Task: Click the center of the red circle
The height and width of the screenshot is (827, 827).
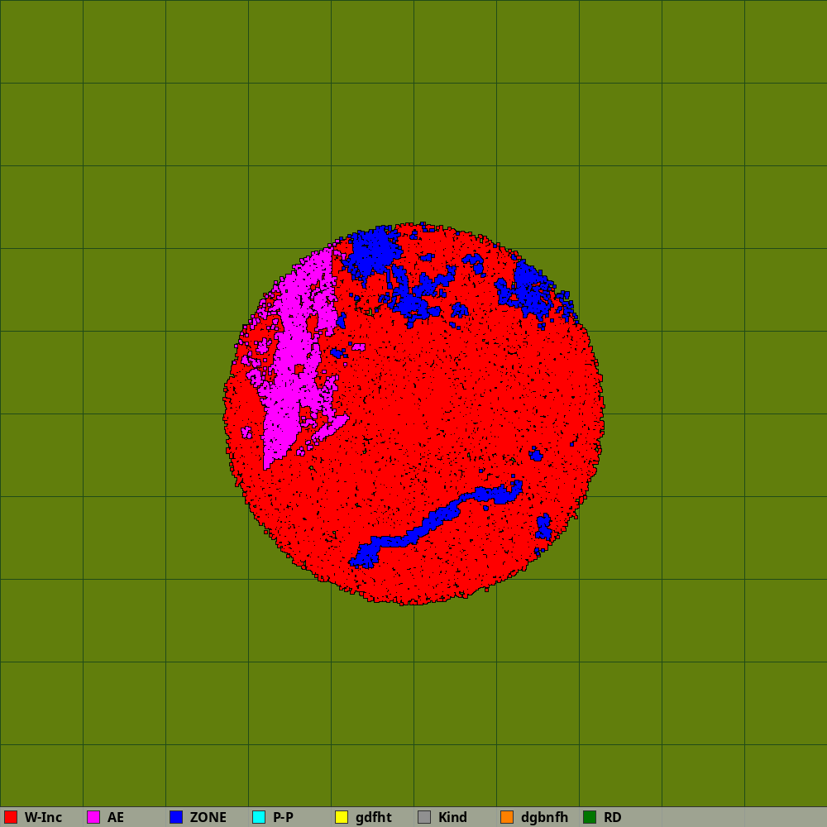Action: coord(413,413)
